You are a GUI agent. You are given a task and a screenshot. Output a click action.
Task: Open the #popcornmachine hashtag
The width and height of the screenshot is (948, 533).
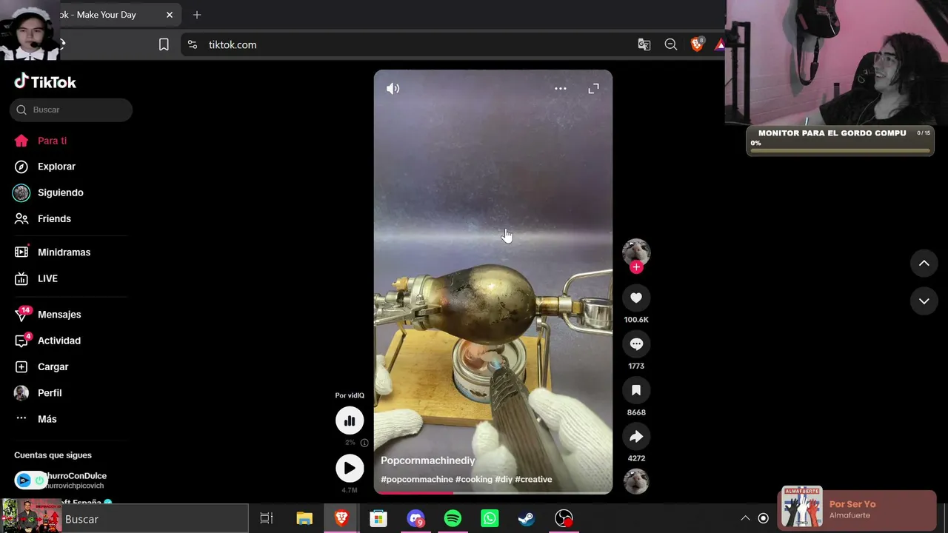click(417, 479)
